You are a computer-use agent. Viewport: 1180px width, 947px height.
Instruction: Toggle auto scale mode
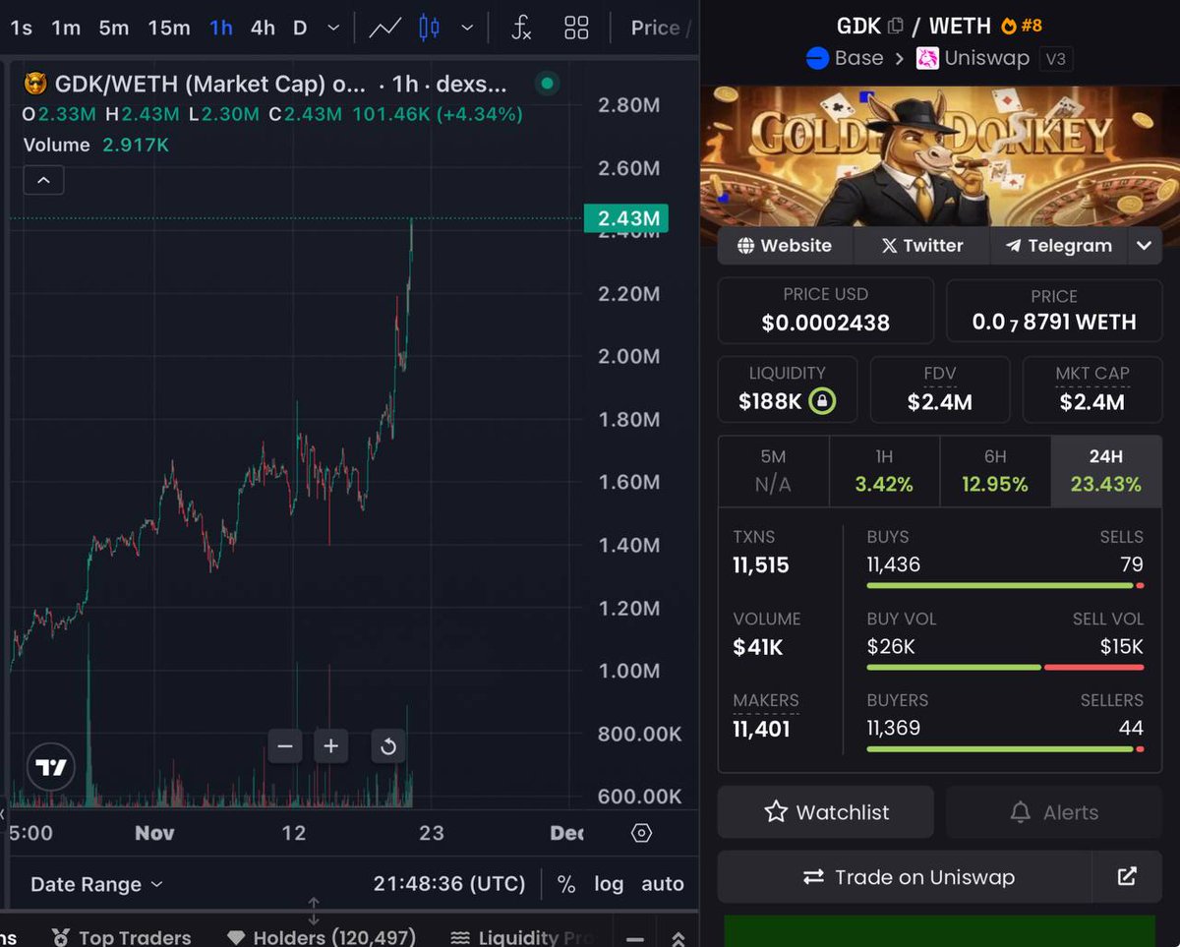click(x=663, y=884)
